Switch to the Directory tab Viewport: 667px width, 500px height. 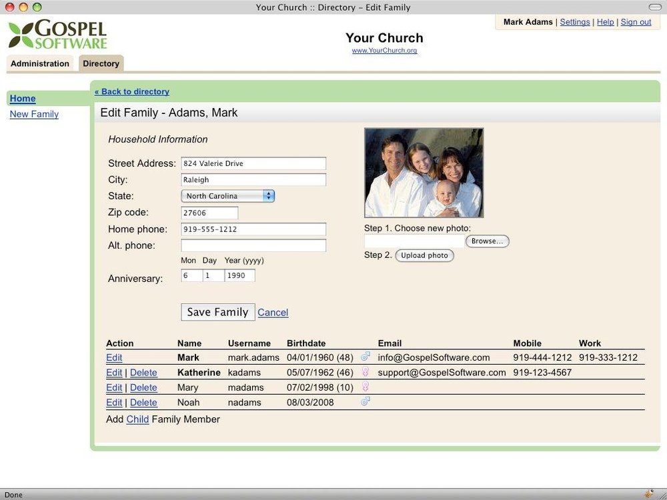pyautogui.click(x=101, y=63)
